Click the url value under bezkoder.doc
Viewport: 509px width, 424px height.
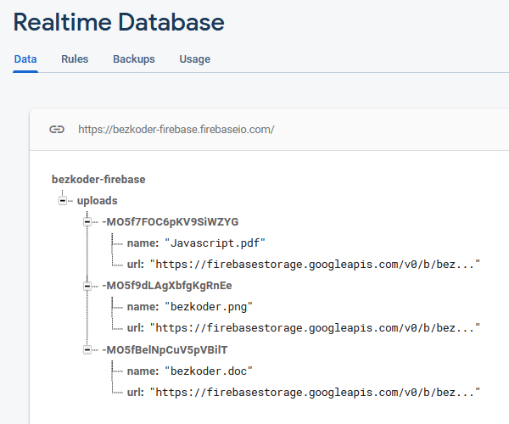tap(315, 393)
